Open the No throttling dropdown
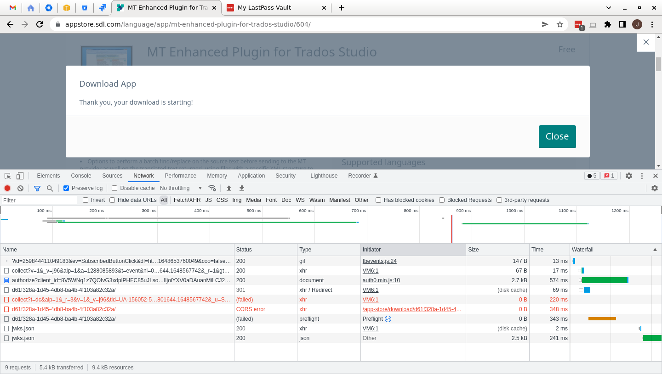Image resolution: width=662 pixels, height=374 pixels. tap(181, 188)
